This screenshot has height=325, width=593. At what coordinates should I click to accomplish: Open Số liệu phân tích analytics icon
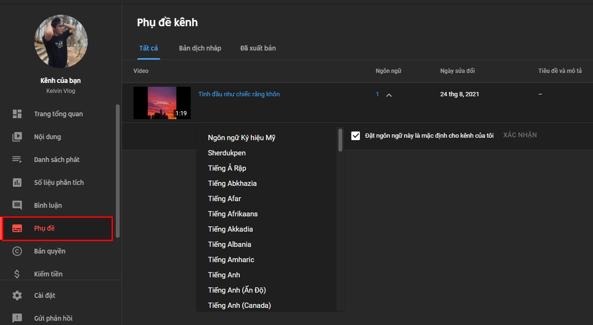tap(17, 182)
